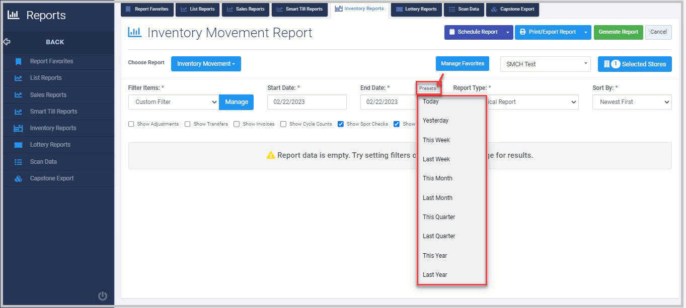686x308 pixels.
Task: Check the Show Cycle Counts checkbox
Action: (x=283, y=124)
